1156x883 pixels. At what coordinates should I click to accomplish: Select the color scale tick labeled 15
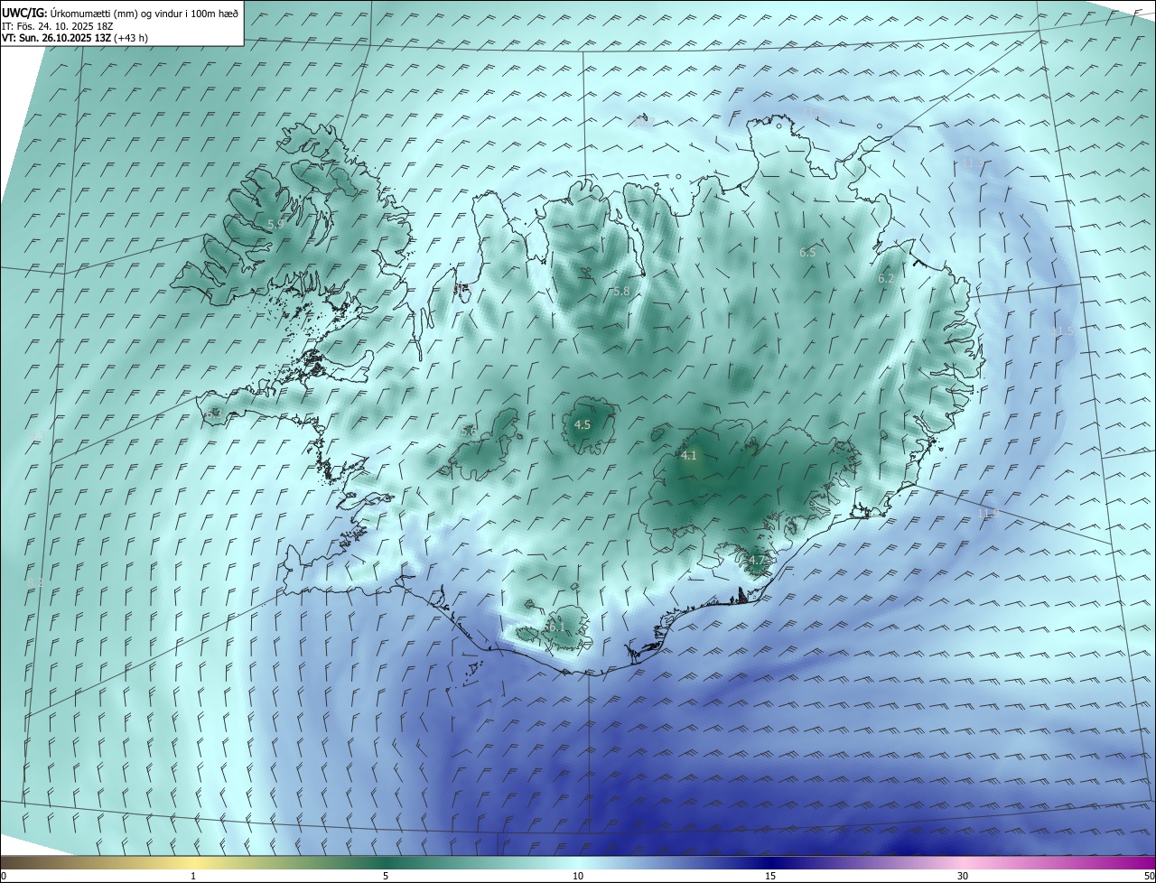tap(770, 876)
